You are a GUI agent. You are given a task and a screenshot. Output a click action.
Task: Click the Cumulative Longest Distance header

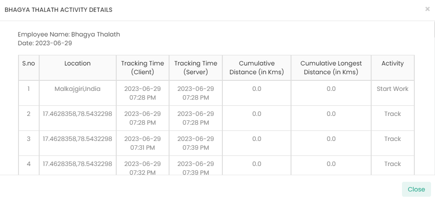(x=331, y=68)
